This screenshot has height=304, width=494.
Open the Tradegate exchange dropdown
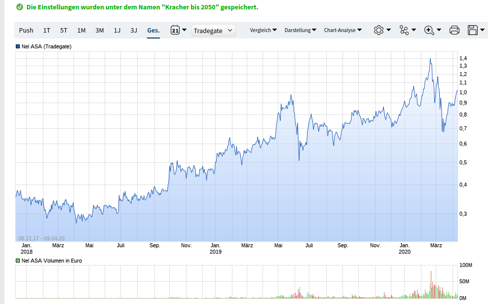[214, 31]
